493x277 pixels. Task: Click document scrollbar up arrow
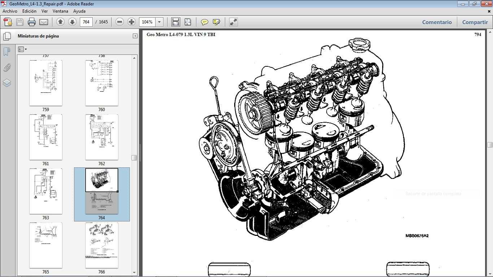coord(490,32)
